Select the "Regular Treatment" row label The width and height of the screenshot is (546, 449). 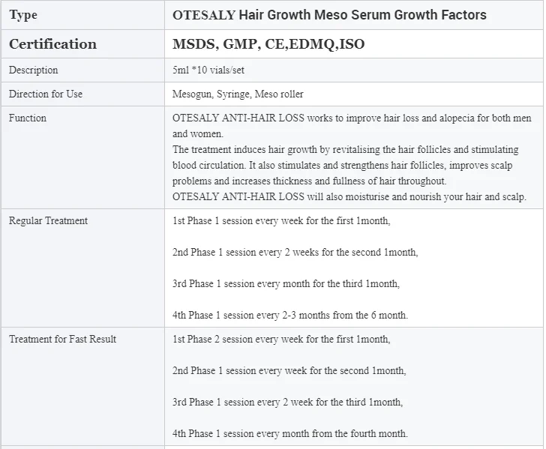click(48, 221)
